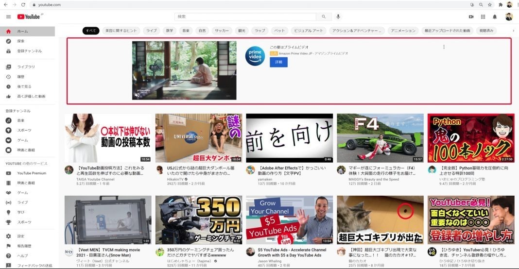Select the すべて filter chip
519x269 pixels.
(x=91, y=31)
